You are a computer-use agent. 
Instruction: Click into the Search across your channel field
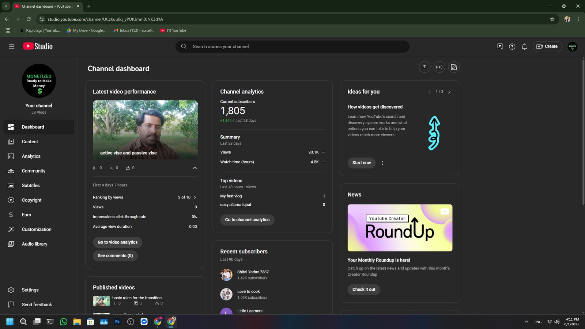coord(292,46)
